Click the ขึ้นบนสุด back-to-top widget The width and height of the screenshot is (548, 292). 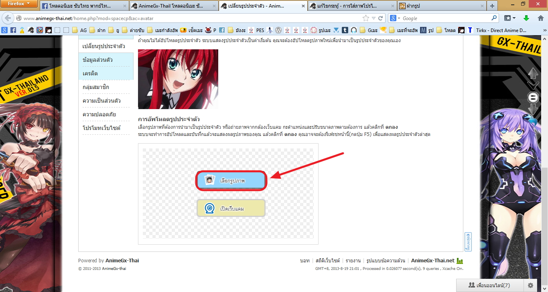tap(468, 241)
